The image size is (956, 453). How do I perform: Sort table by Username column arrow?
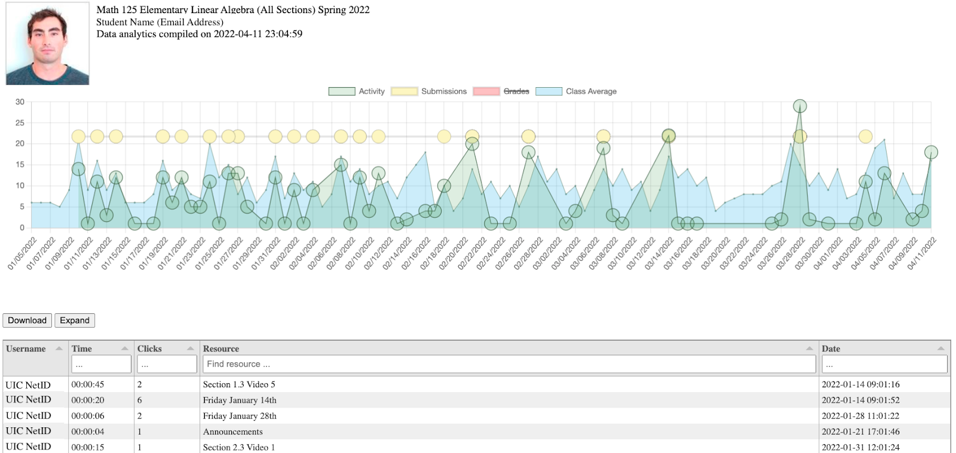59,349
